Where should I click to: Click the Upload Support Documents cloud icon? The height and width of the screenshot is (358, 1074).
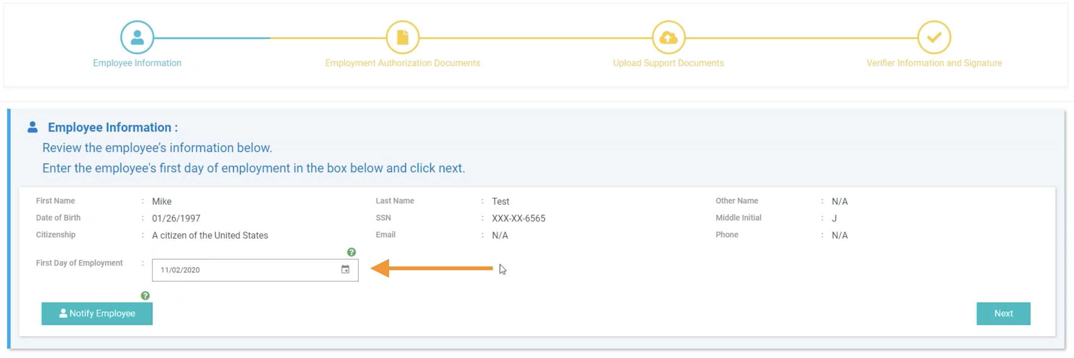pyautogui.click(x=668, y=37)
